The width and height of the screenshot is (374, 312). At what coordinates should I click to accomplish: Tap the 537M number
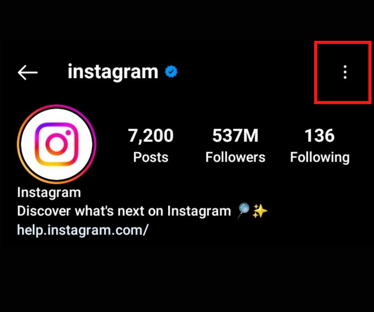235,136
